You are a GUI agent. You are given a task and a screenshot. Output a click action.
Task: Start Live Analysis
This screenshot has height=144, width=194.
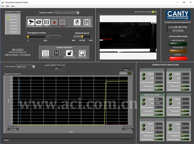click(77, 22)
